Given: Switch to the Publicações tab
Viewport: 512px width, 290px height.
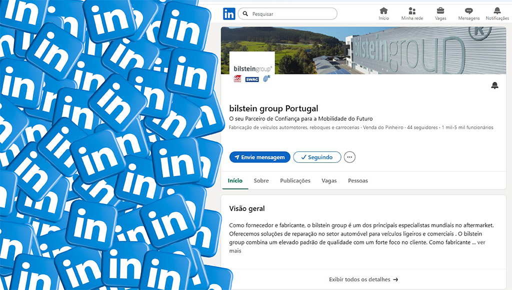Looking at the screenshot, I should pyautogui.click(x=295, y=181).
